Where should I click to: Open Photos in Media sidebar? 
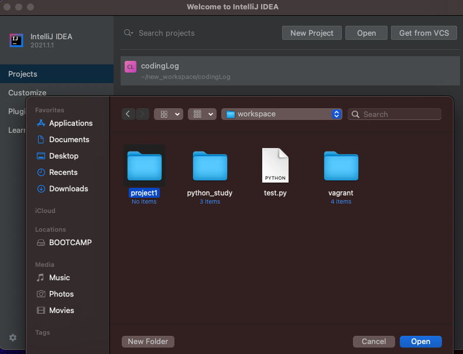tap(55, 294)
